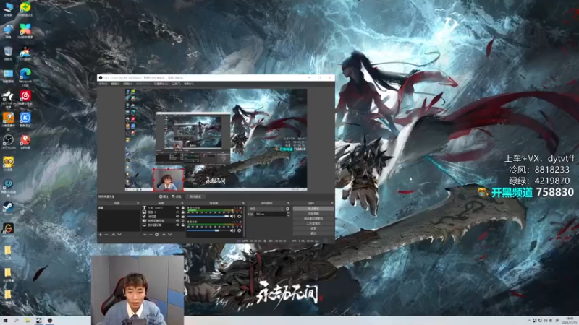Adjust the lower mixer channel volume slider
579x325 pixels.
point(208,230)
